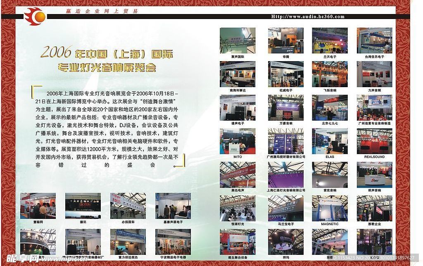Click the paragraph line mentioning 展览面积达12000平方米
Viewport: 423px width, 266px height.
(107, 149)
